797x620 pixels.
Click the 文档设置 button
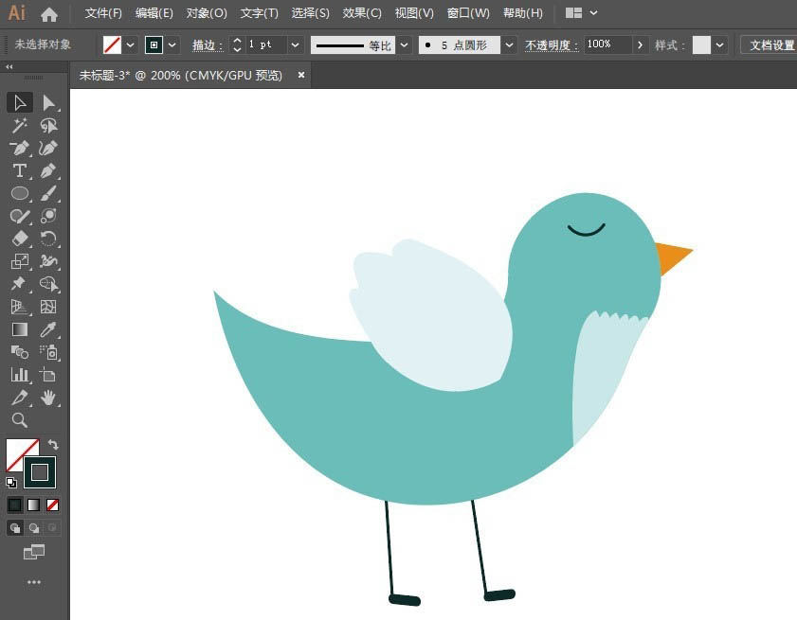click(x=770, y=44)
